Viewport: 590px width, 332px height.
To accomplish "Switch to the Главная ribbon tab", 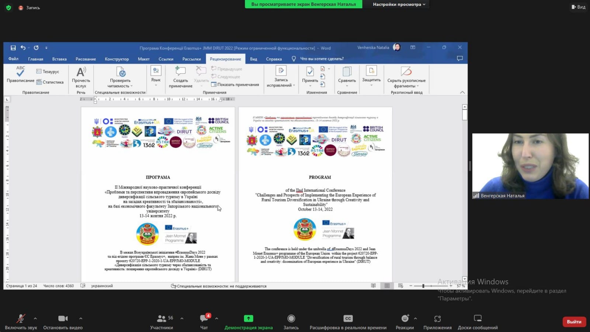I will (x=35, y=59).
